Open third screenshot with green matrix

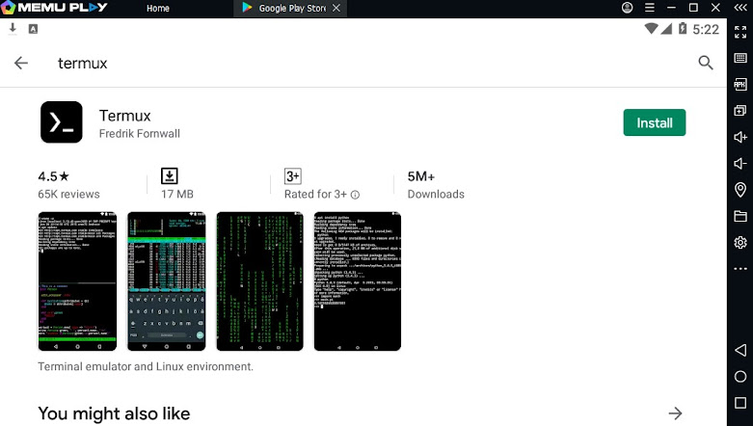(x=259, y=281)
